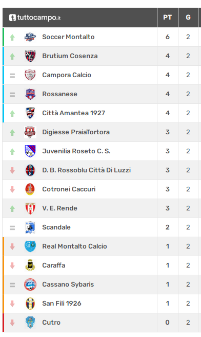
Task: Open the San Fili 1926 team link
Action: [x=62, y=304]
